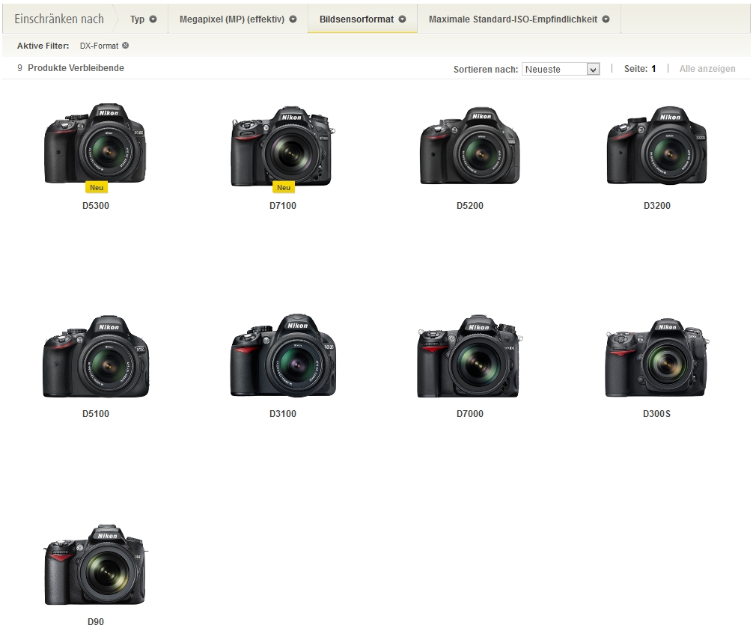Click the D5300 product name
Screen dimensions: 753x634
[x=96, y=206]
